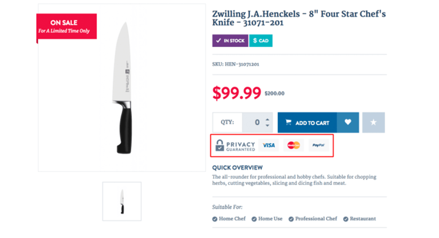
Task: Increase quantity with the up arrow
Action: click(267, 120)
